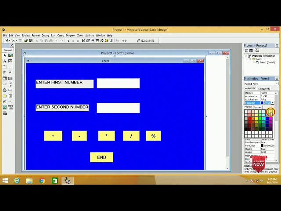The image size is (281, 211).
Task: Select the Image control tool
Action: (5, 107)
